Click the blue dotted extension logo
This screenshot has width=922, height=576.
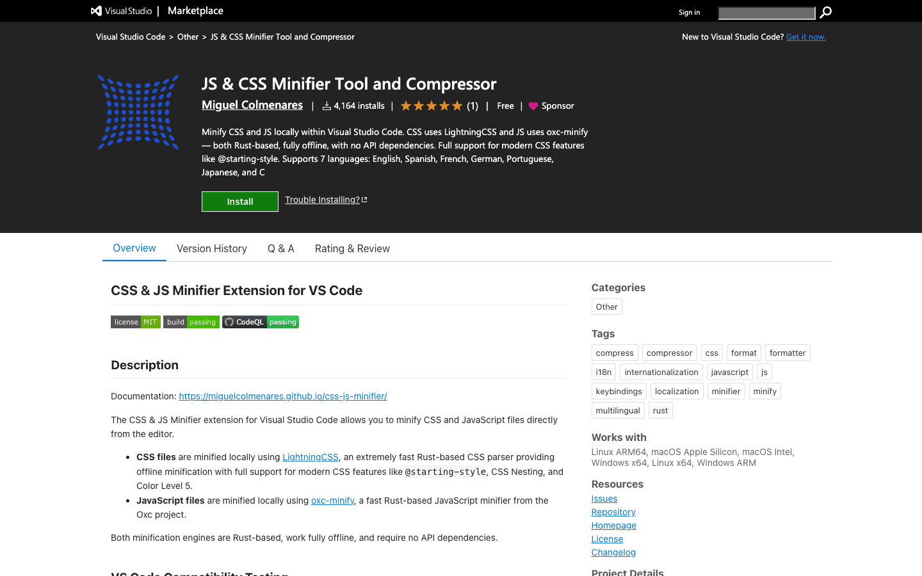click(x=138, y=112)
